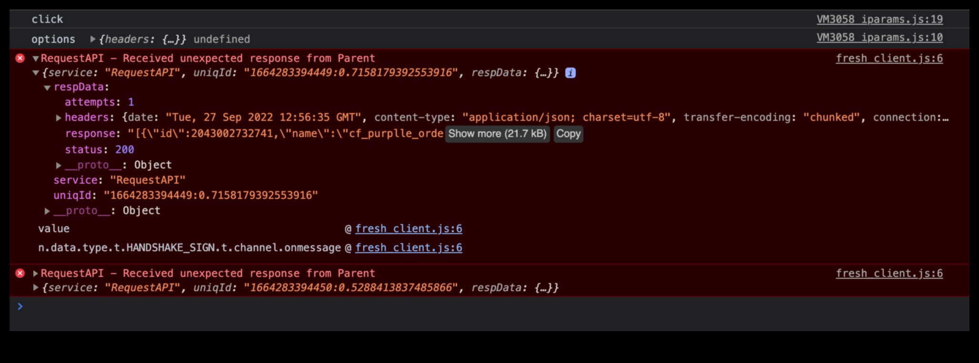Expand the second RequestAPI error message
Screen dimensions: 979x363
[x=36, y=274]
